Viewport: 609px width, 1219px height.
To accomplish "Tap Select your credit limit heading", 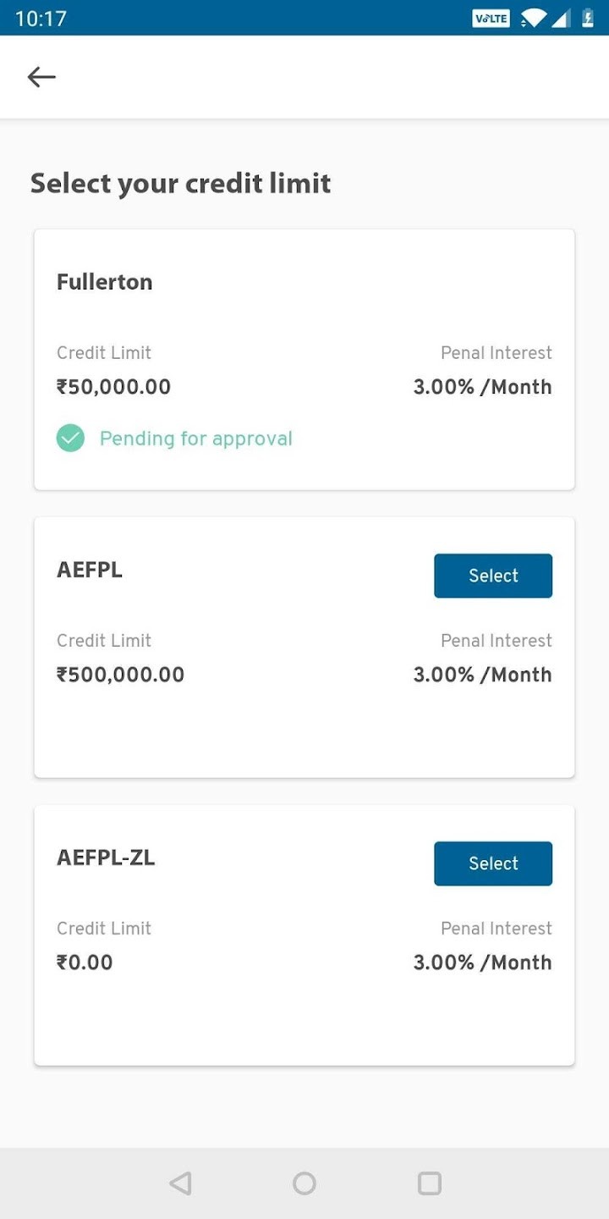I will [180, 184].
